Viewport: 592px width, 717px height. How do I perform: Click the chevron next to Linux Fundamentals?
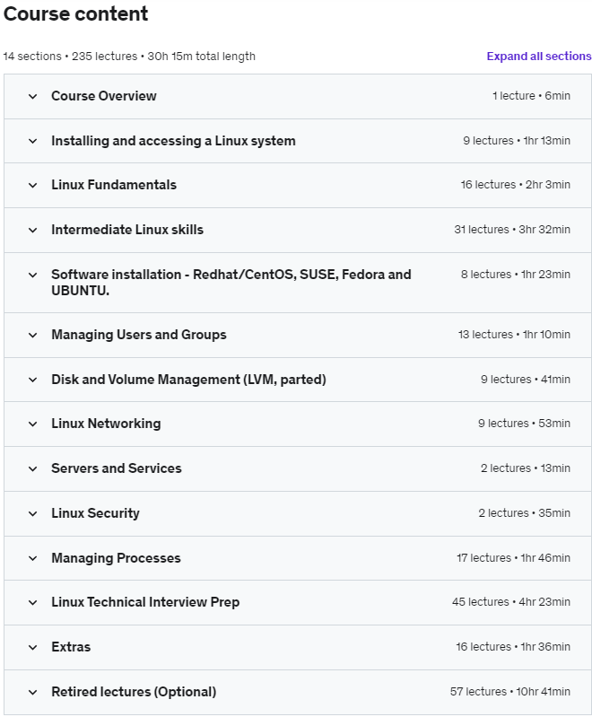tap(33, 185)
